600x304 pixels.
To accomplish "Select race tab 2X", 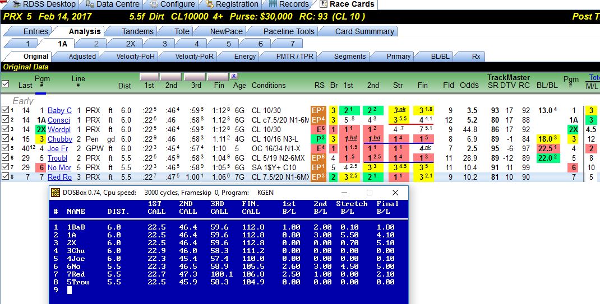I will point(131,44).
